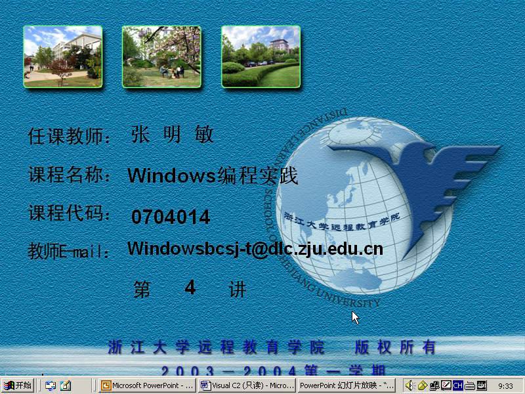Click the label 教师E-mail
The image size is (525, 394).
68,252
